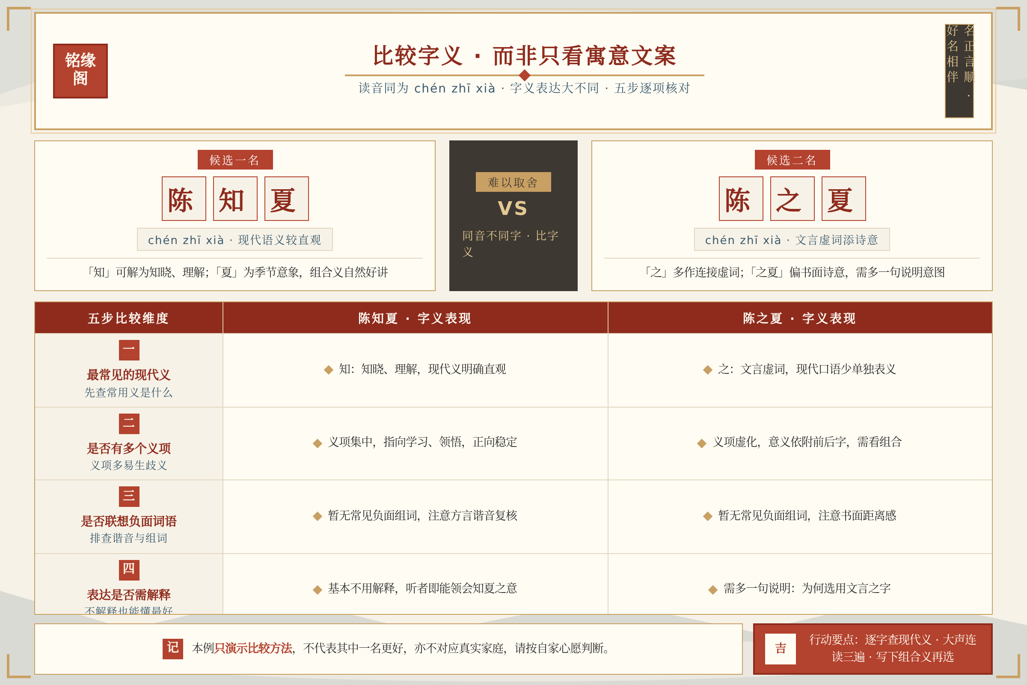This screenshot has height=685, width=1027.
Task: Click the 五步比较维度 table header
Action: pyautogui.click(x=129, y=318)
